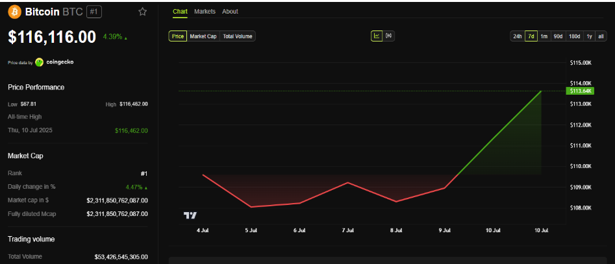Click the Rank #1 value
Image resolution: width=615 pixels, height=264 pixels.
(x=145, y=173)
